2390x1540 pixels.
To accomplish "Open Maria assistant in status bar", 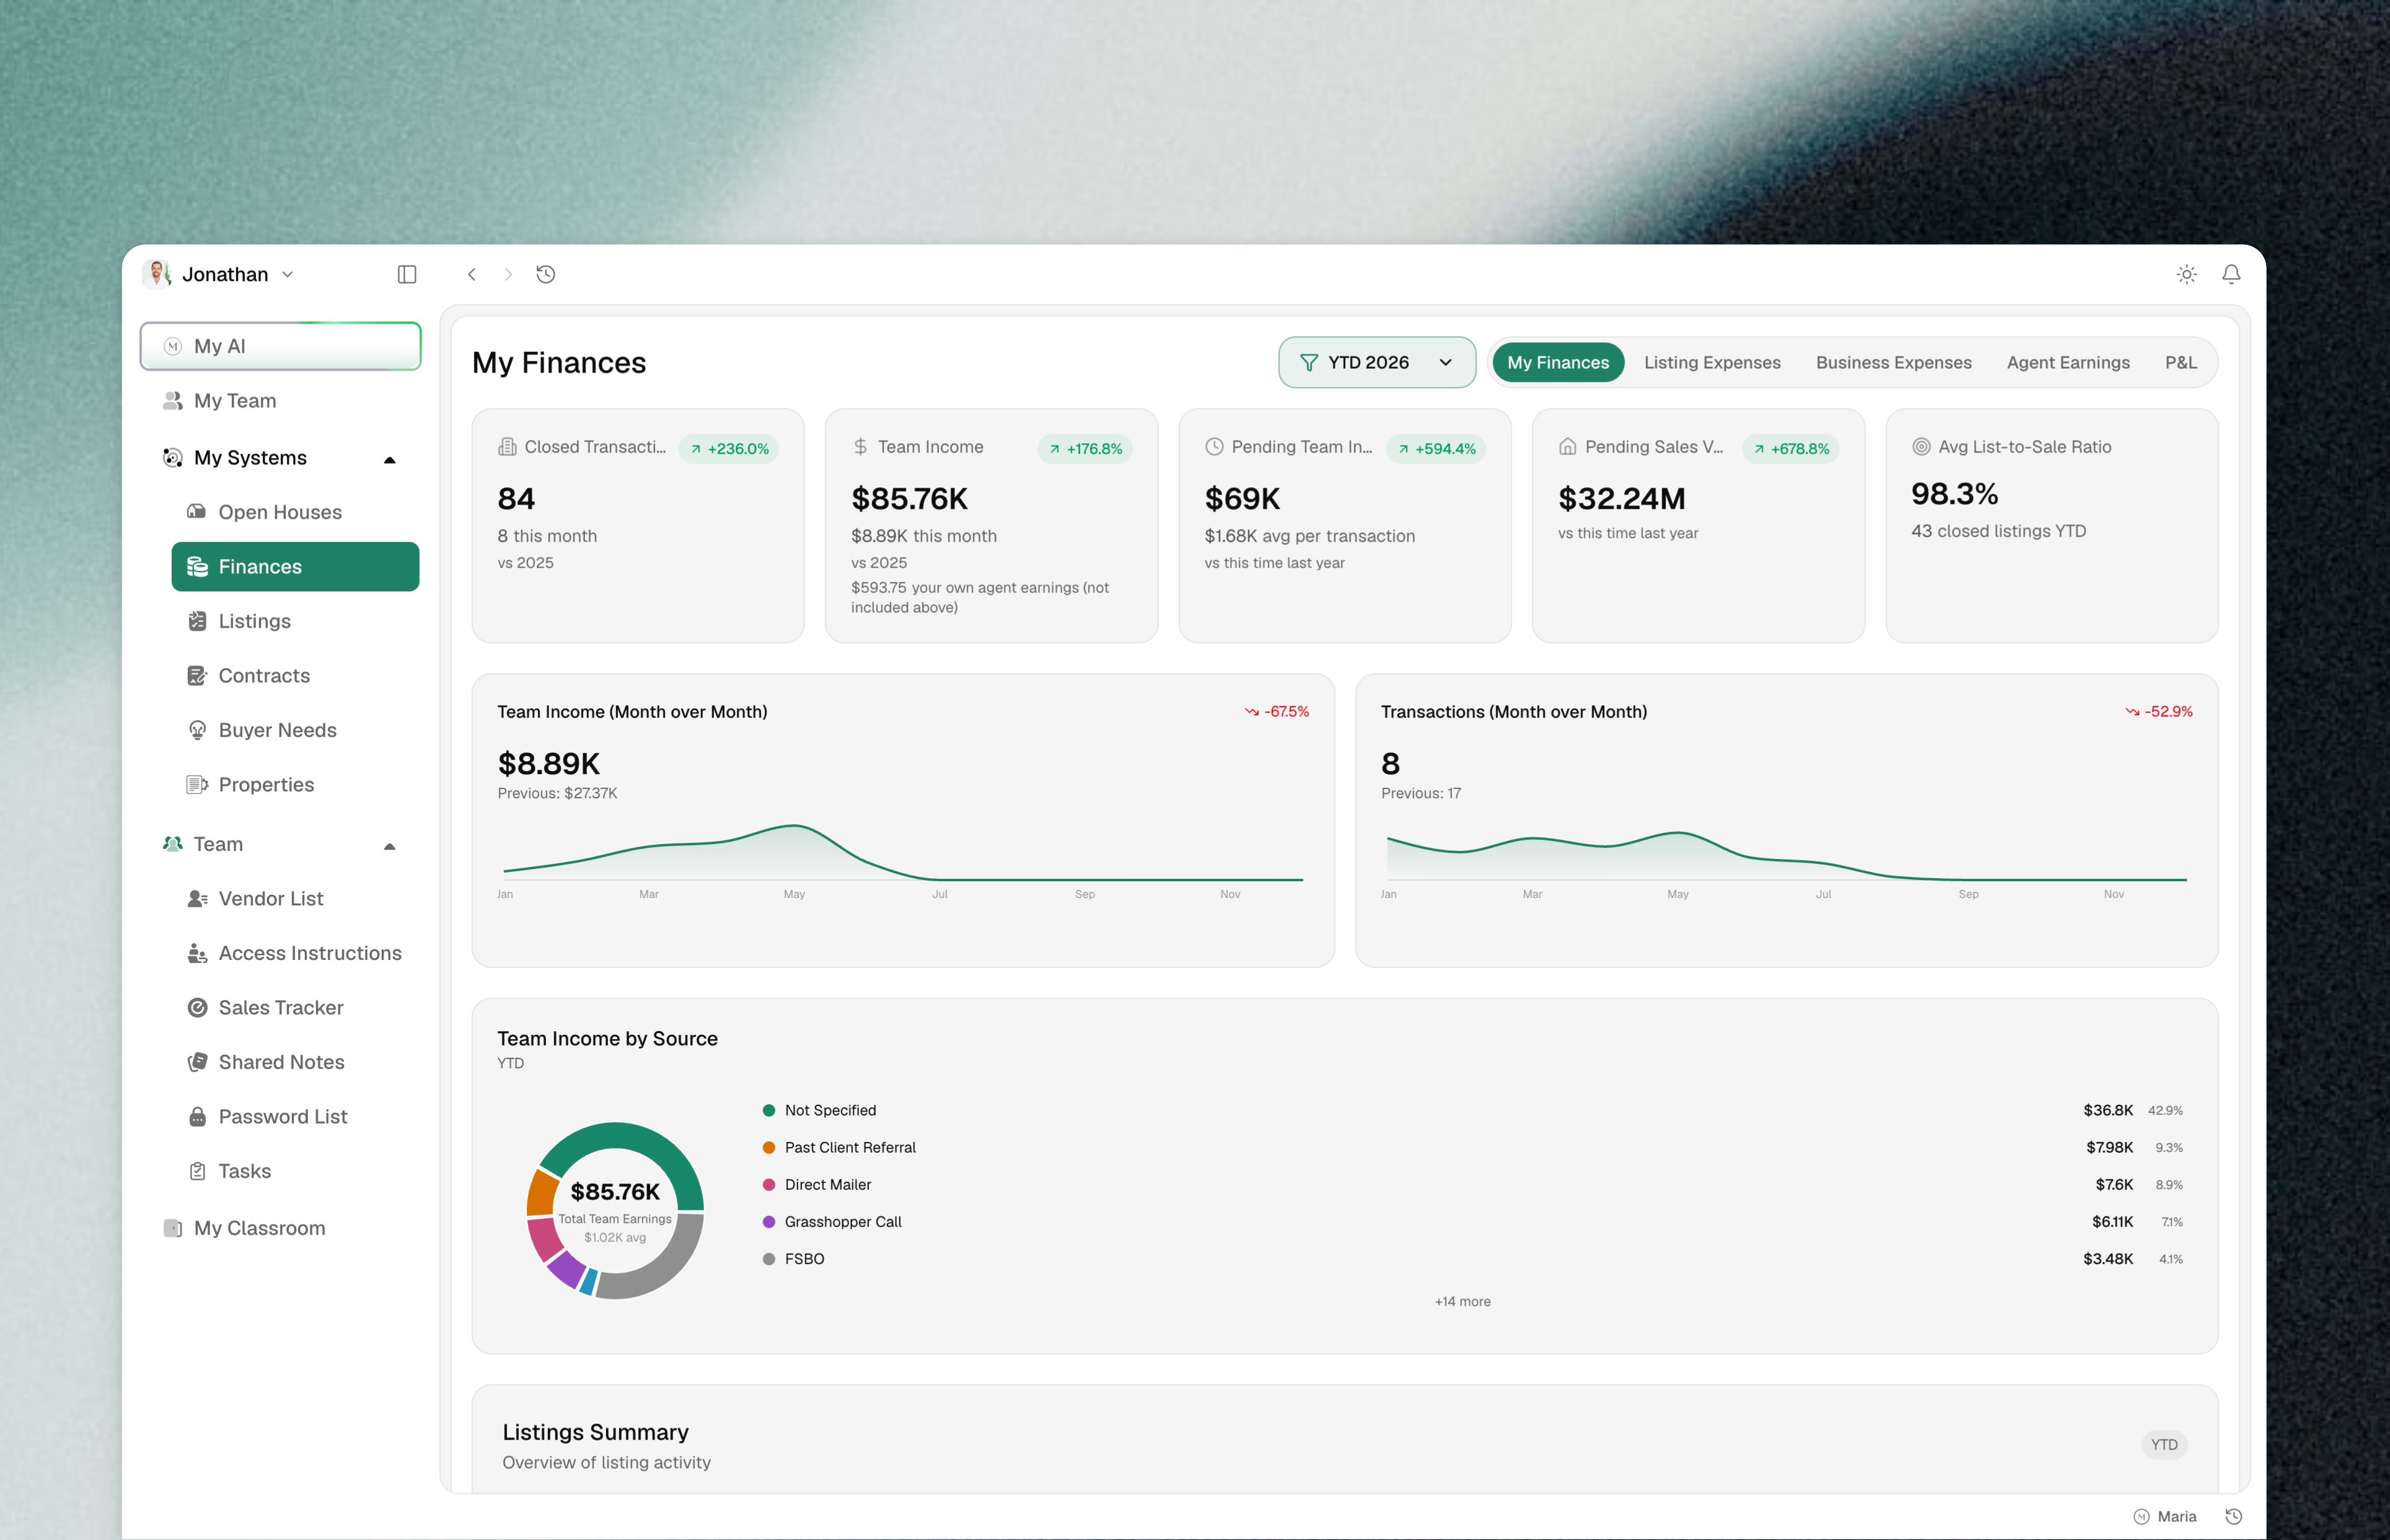I will [2165, 1517].
